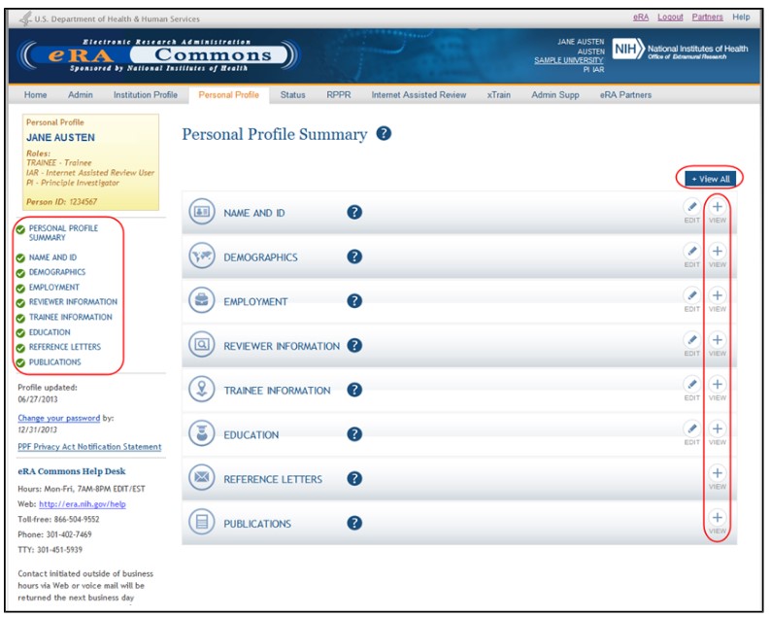The width and height of the screenshot is (770, 617).
Task: Expand Demographics with plus View
Action: pyautogui.click(x=717, y=255)
